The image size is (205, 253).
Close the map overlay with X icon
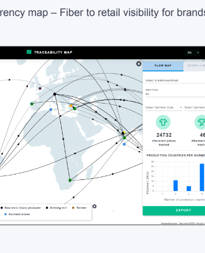point(139,64)
